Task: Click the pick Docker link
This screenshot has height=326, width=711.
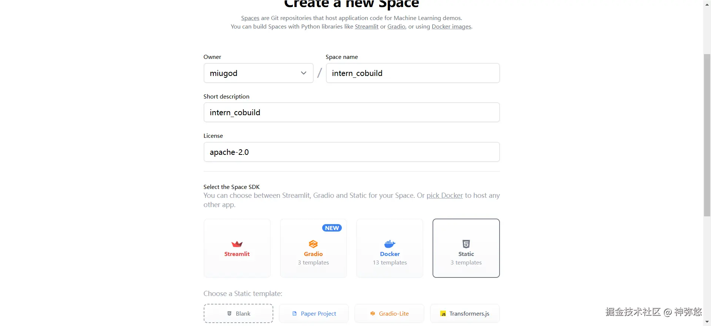Action: [x=444, y=195]
